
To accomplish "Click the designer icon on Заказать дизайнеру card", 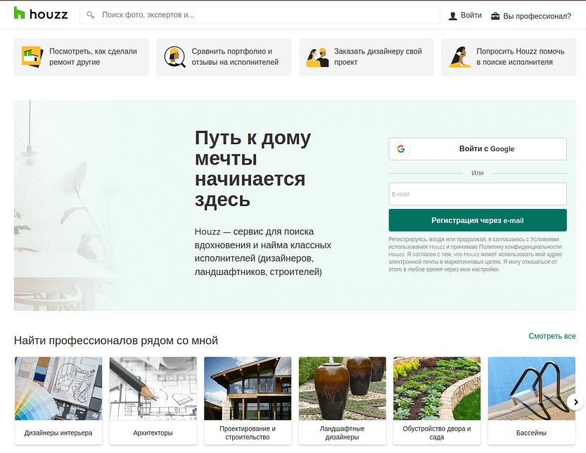I will 318,56.
